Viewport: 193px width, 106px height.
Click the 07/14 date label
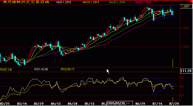(157, 104)
